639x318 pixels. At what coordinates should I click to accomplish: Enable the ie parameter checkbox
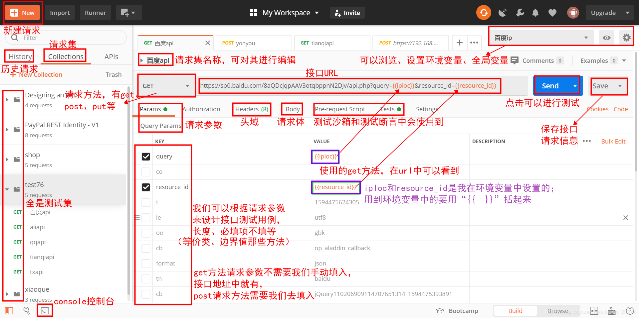(x=146, y=218)
